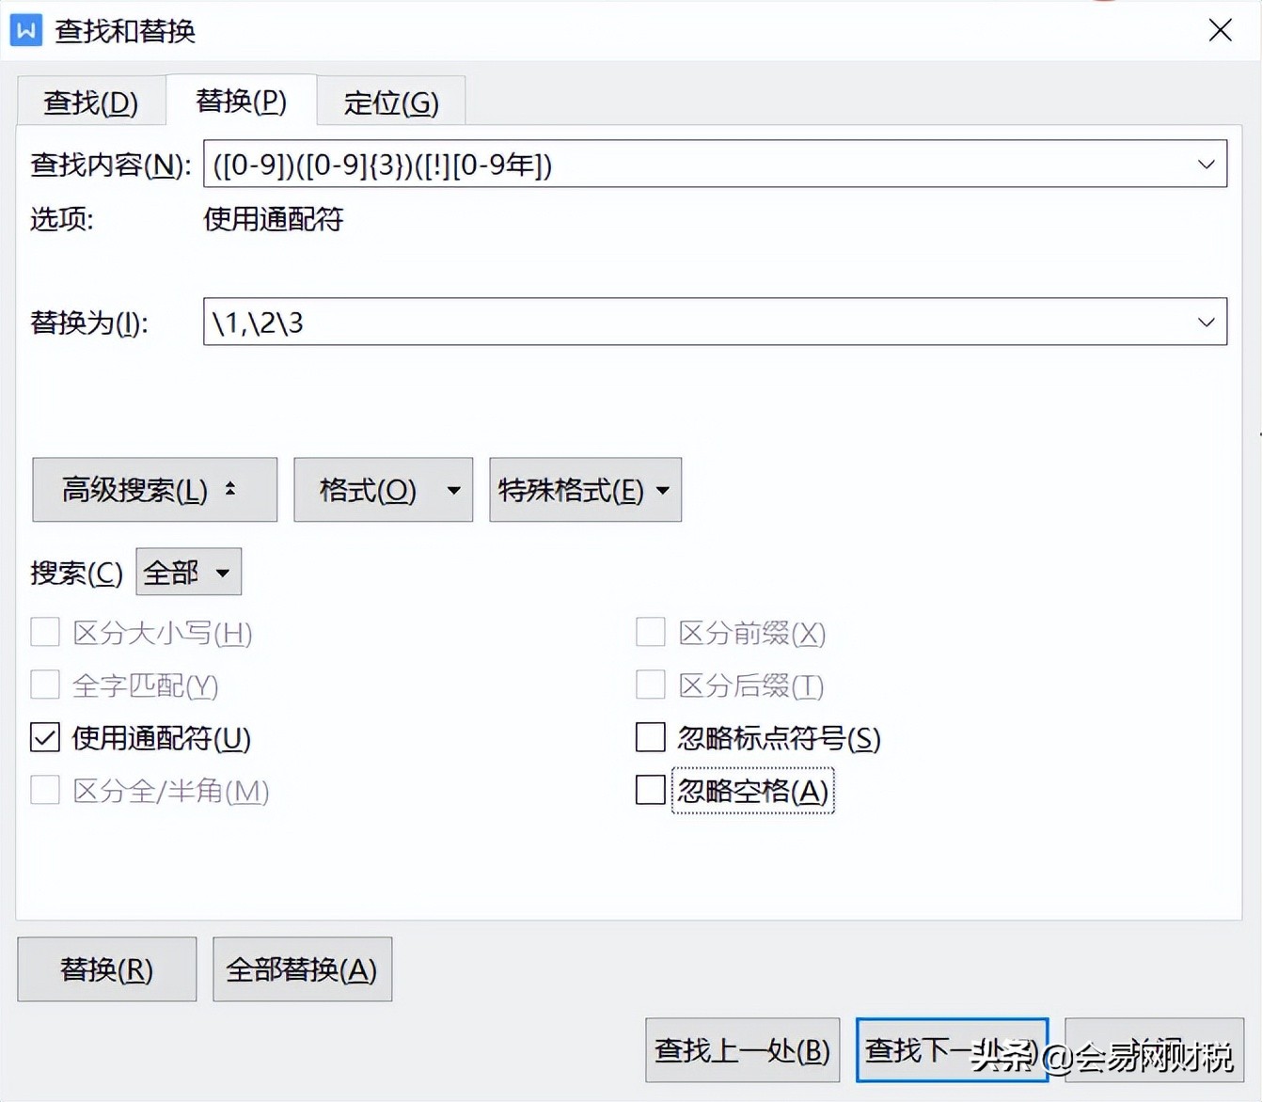Screen dimensions: 1262x1102
Task: Toggle the 全字匹配(Y) checkbox
Action: coord(45,685)
